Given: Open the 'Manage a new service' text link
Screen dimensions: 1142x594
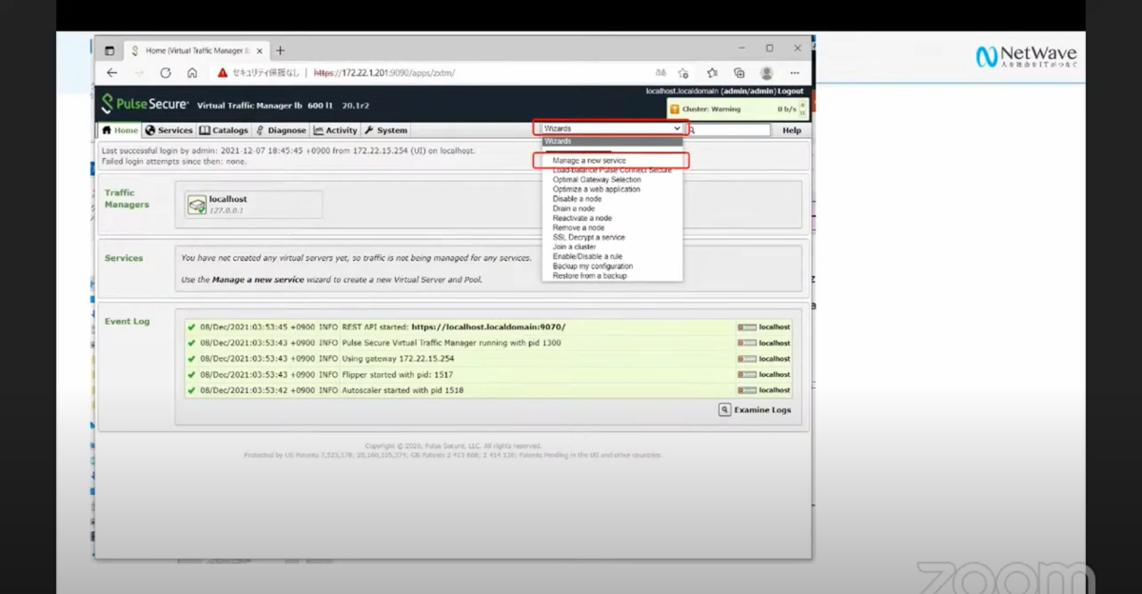Looking at the screenshot, I should click(x=258, y=280).
